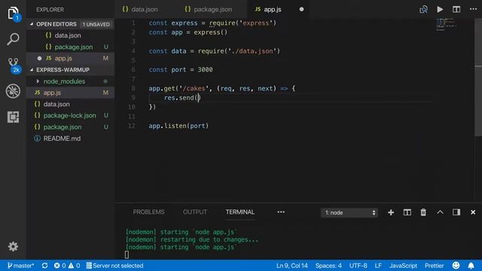Image resolution: width=482 pixels, height=271 pixels.
Task: Open the Debug view in activity bar
Action: point(13,91)
